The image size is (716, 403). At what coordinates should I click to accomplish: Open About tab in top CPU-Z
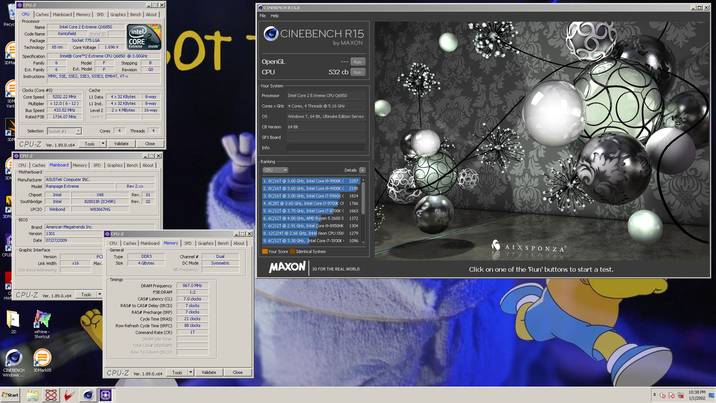click(151, 15)
